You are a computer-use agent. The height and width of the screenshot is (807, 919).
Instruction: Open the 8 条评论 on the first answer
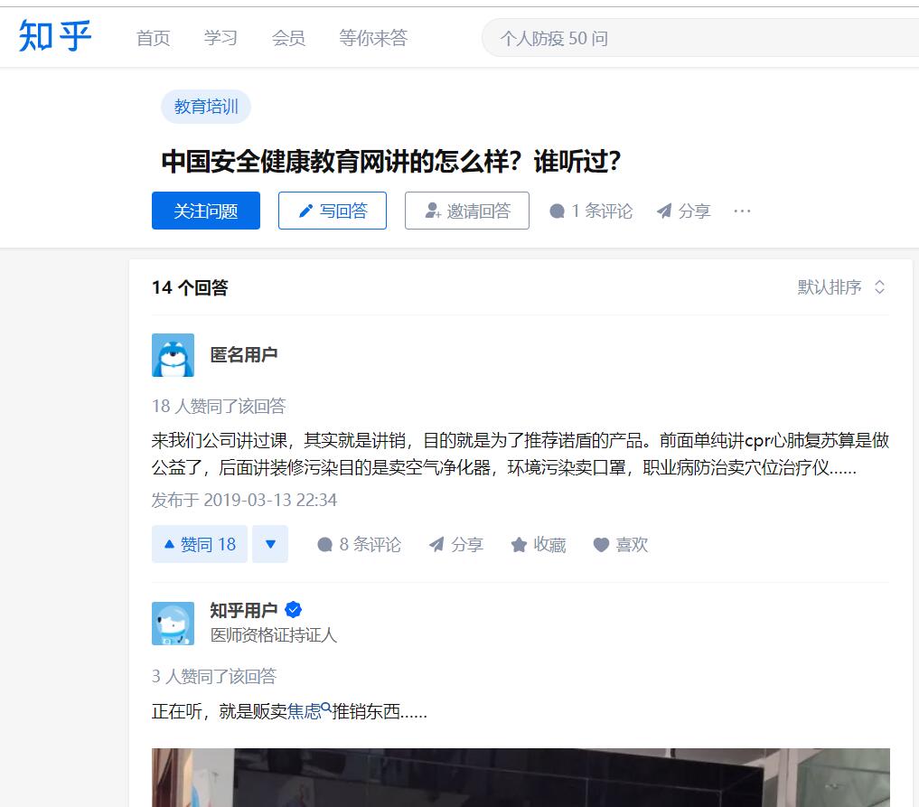[359, 544]
